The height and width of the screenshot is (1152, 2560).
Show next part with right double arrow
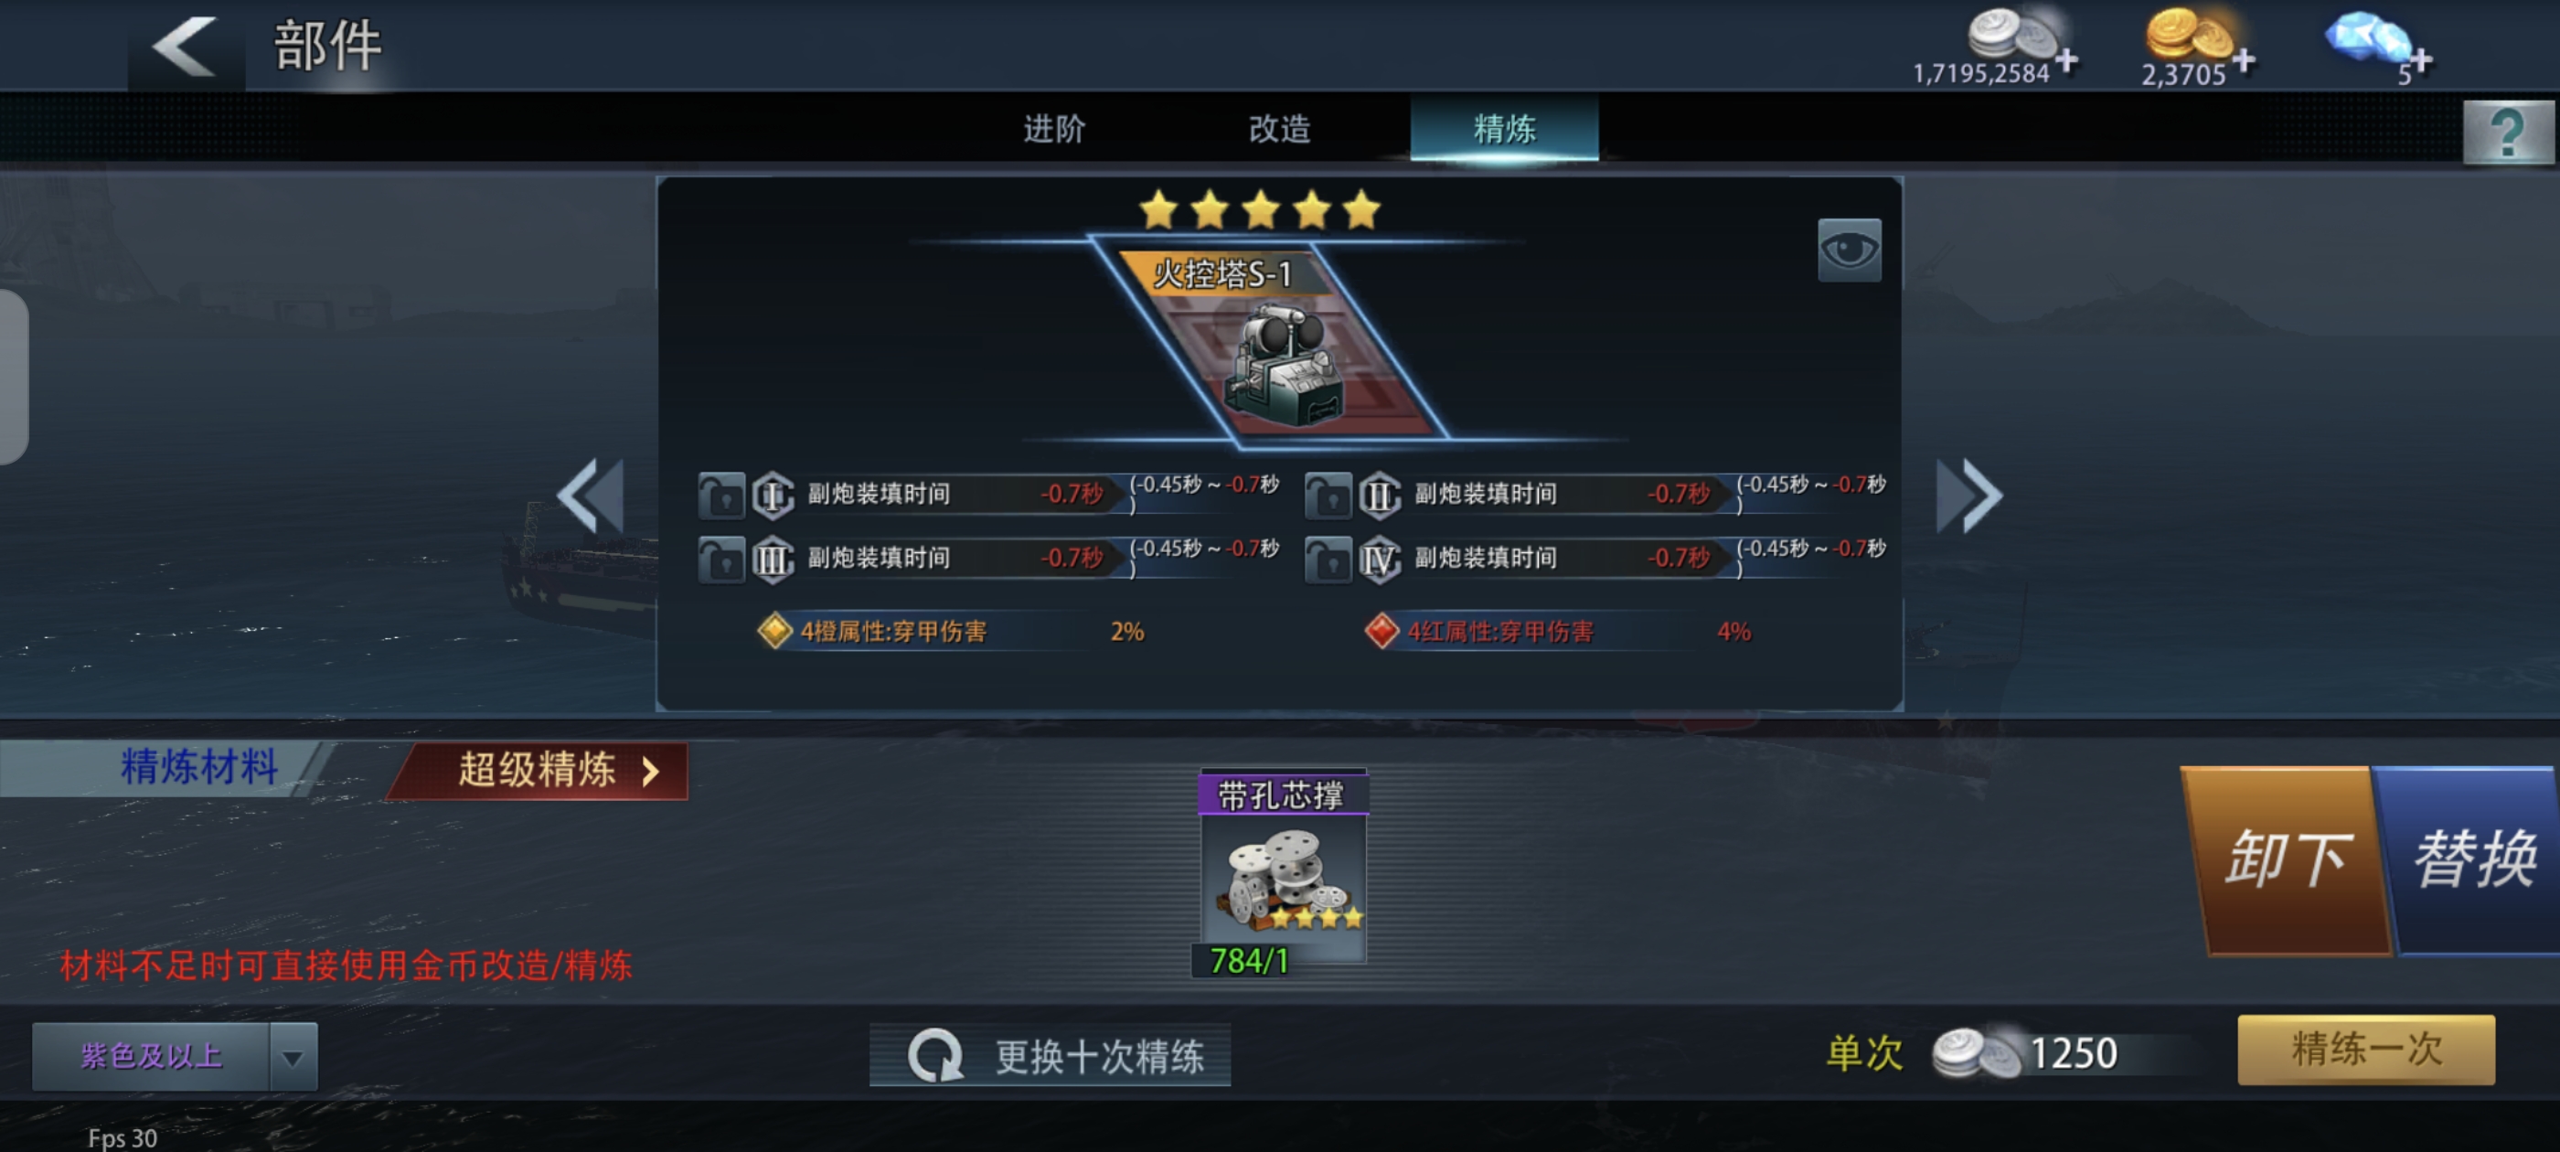click(x=1968, y=495)
